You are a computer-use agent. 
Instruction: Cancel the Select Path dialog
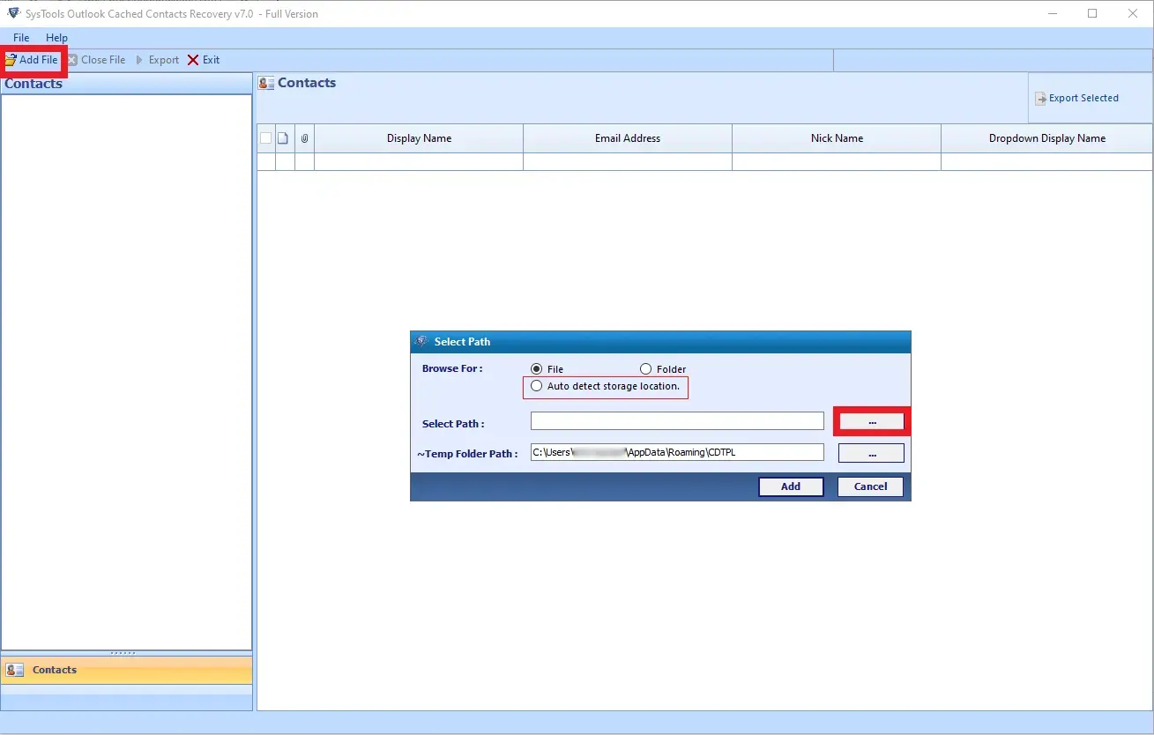pyautogui.click(x=869, y=486)
